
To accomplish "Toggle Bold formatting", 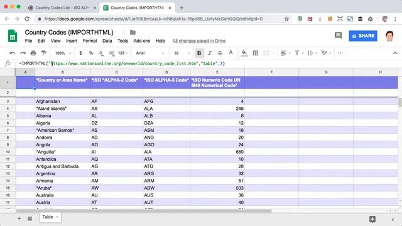I will pos(199,53).
